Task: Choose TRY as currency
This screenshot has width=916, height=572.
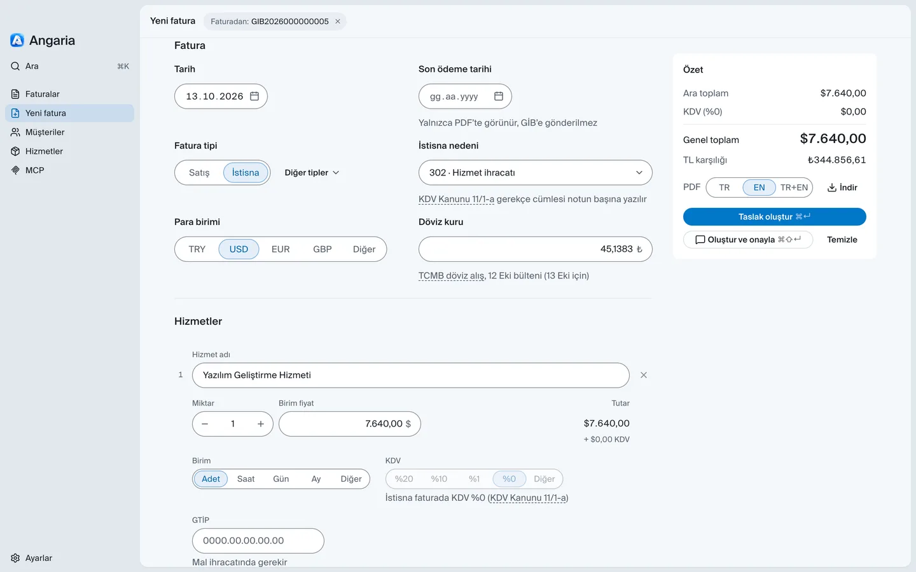Action: (x=197, y=249)
